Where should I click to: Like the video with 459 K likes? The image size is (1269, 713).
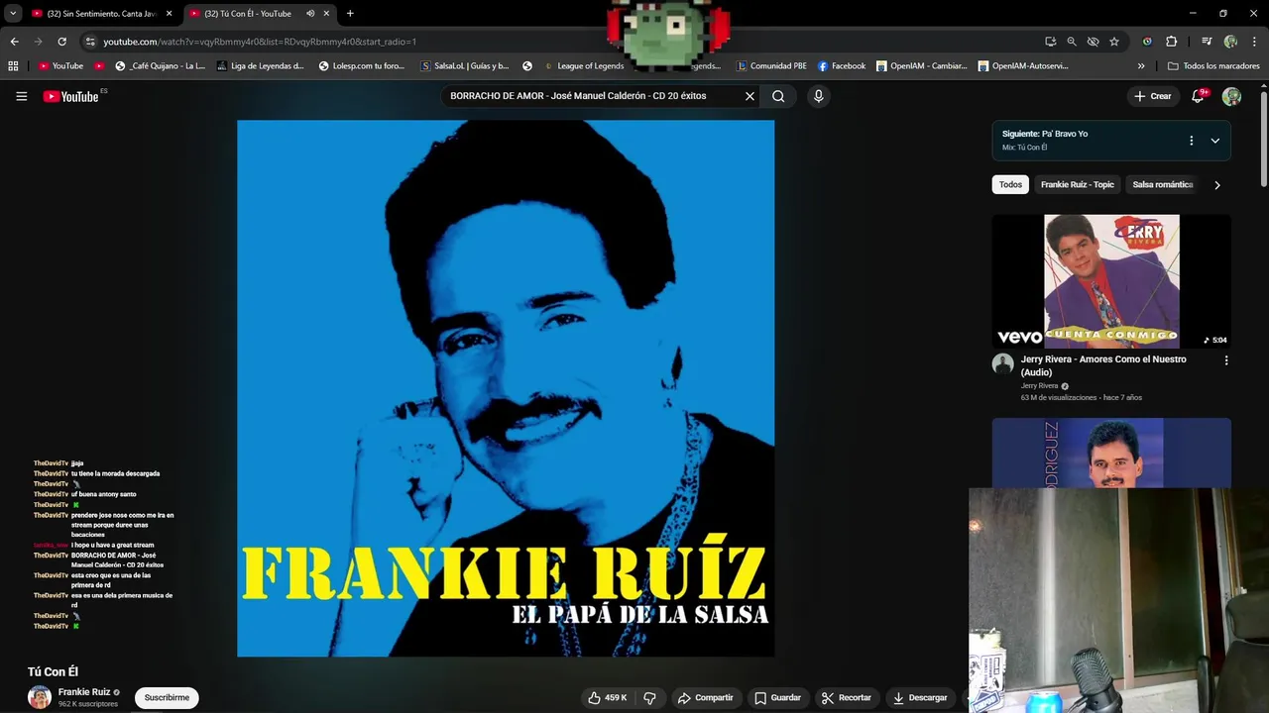(x=607, y=698)
